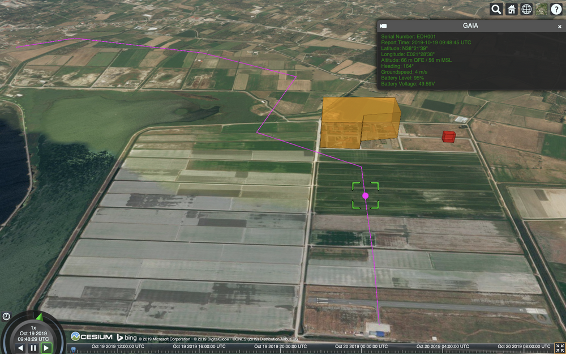Click the 09:48:29 UTC time readout
The height and width of the screenshot is (354, 566).
[33, 339]
